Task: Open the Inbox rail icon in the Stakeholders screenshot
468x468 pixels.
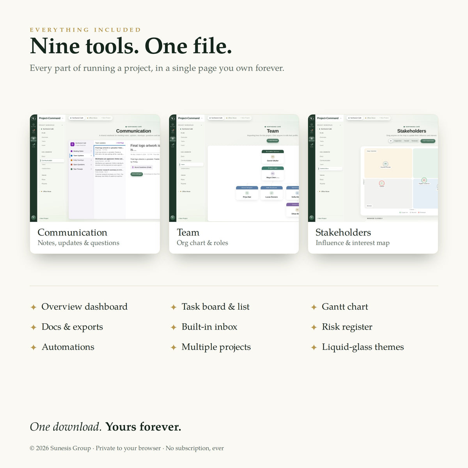Action: click(x=312, y=131)
